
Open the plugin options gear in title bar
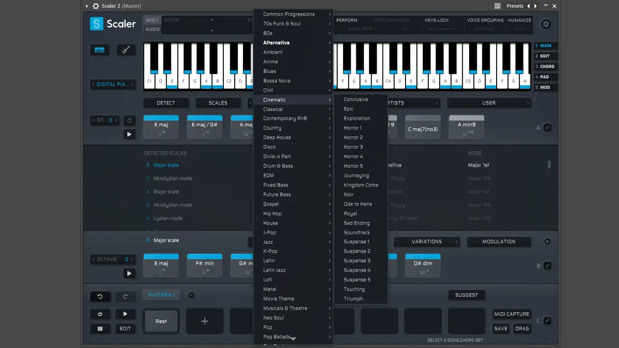pos(96,6)
